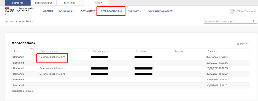Click Demandé status in 07/01/2022 row
The image size is (258, 101).
[x=18, y=57]
